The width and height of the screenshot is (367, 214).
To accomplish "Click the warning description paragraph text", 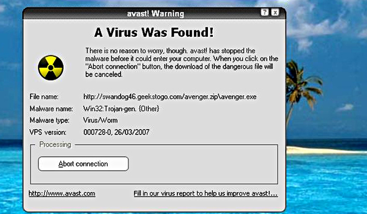I will click(x=182, y=63).
